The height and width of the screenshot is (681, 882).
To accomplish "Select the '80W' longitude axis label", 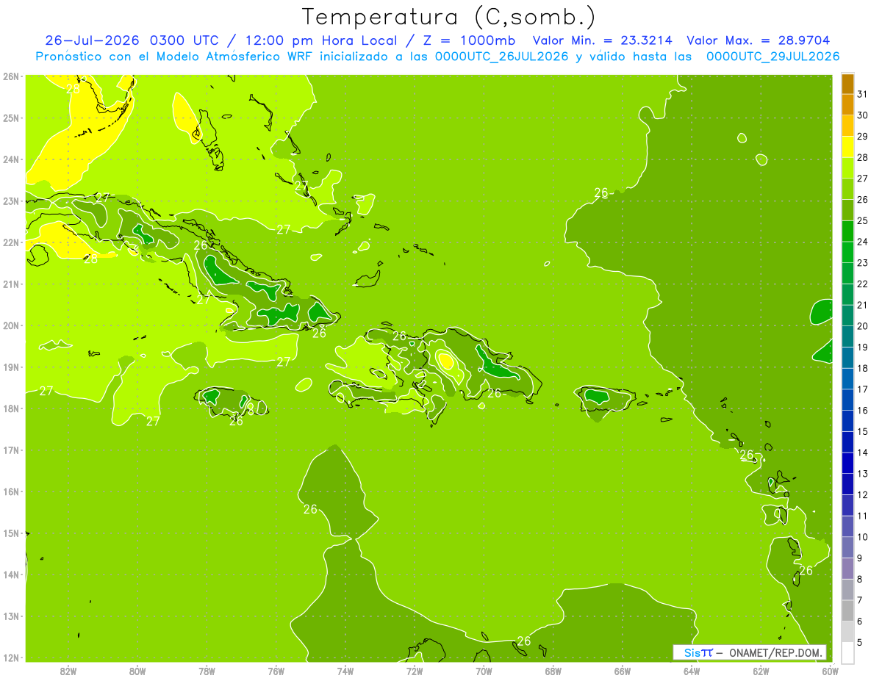I will 137,671.
